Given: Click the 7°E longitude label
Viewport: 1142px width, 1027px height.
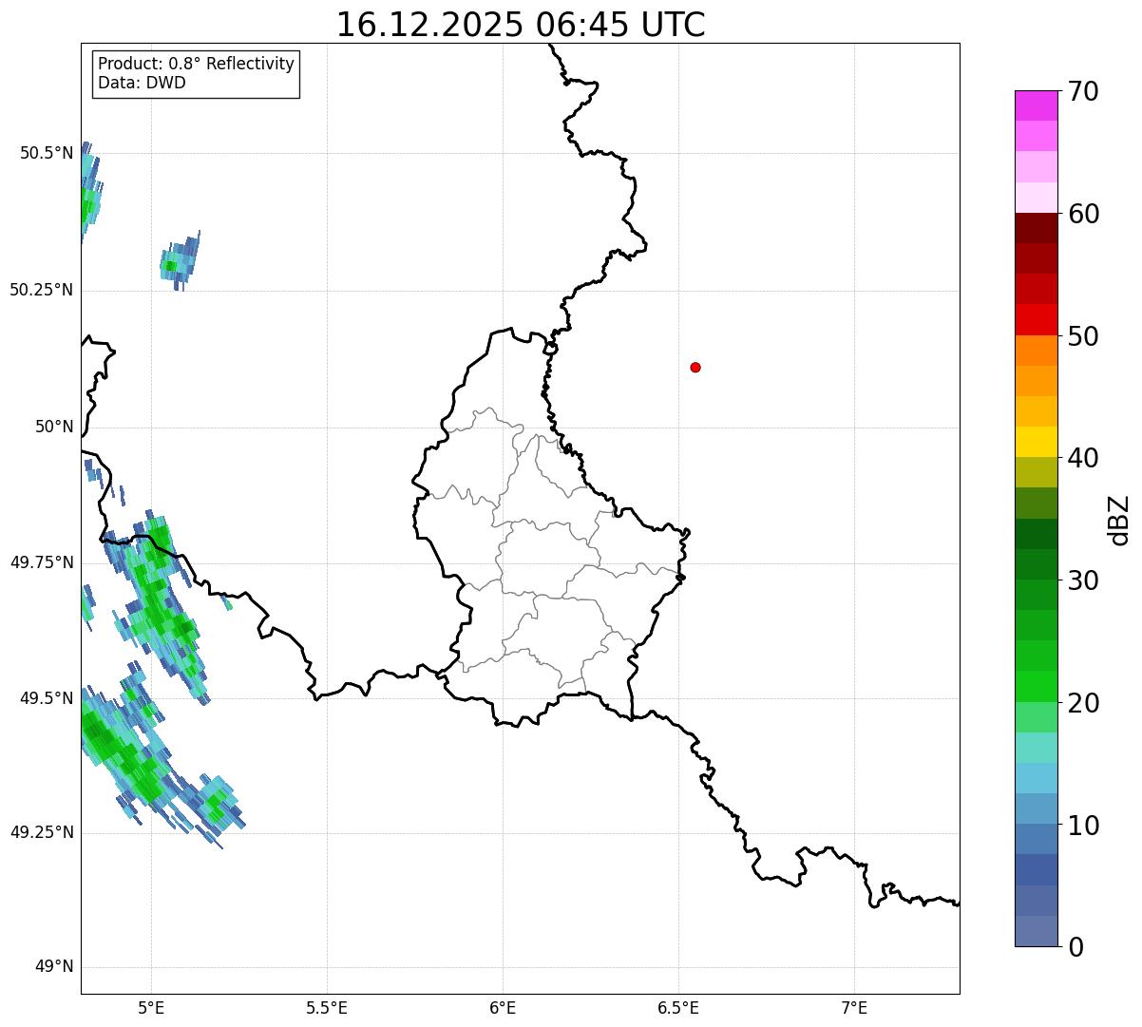Looking at the screenshot, I should point(854,1008).
